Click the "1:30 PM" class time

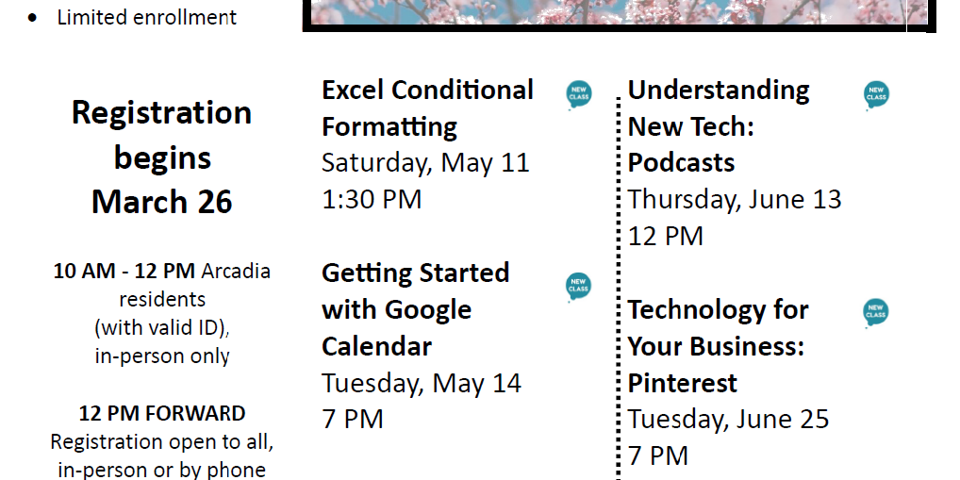(372, 199)
